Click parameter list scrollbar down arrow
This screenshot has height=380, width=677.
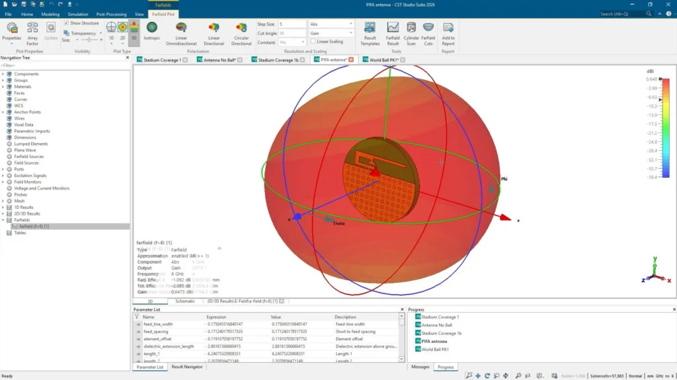coord(401,360)
